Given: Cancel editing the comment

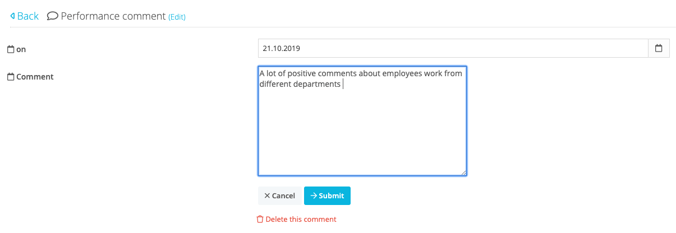Looking at the screenshot, I should click(x=279, y=195).
